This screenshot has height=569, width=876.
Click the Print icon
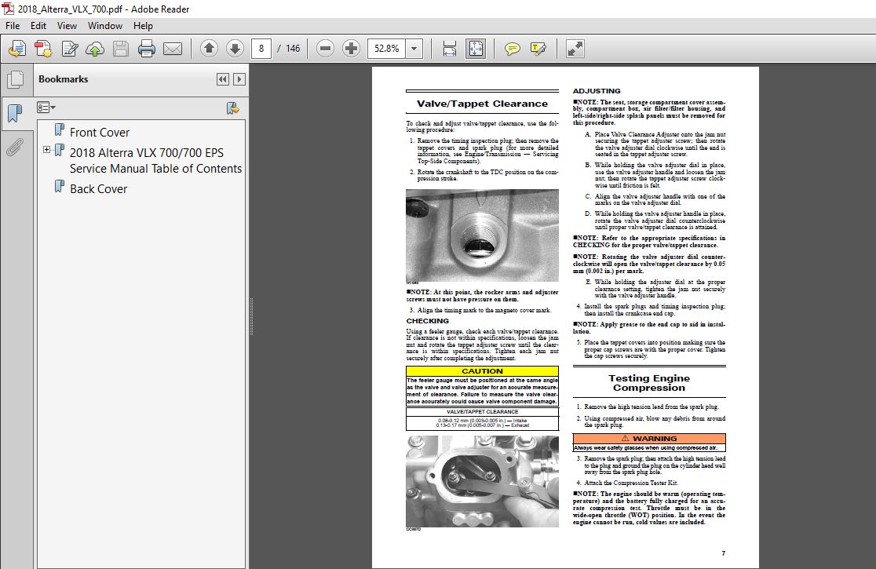(146, 49)
